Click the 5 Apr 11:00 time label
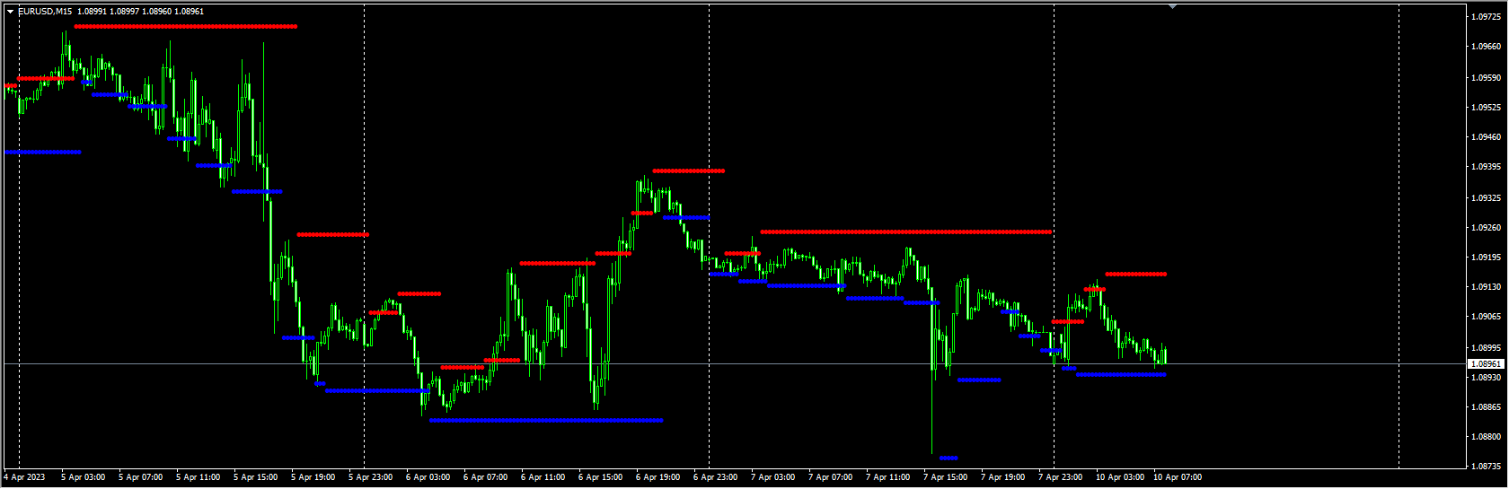 tap(199, 477)
